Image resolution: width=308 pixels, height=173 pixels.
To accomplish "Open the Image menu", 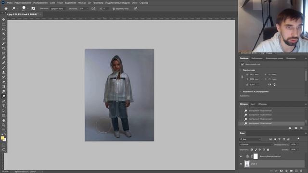I will (x=40, y=3).
